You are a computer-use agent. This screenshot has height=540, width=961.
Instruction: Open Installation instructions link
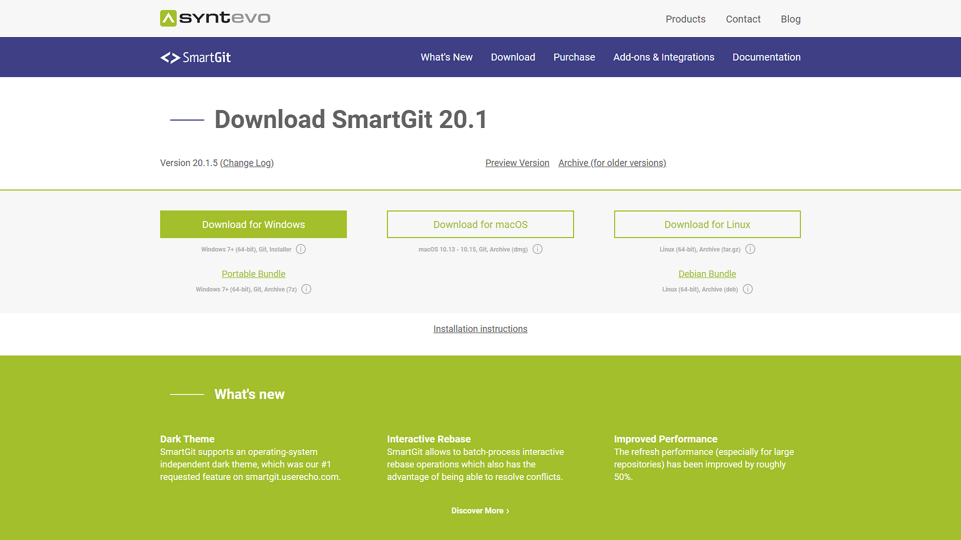click(480, 329)
